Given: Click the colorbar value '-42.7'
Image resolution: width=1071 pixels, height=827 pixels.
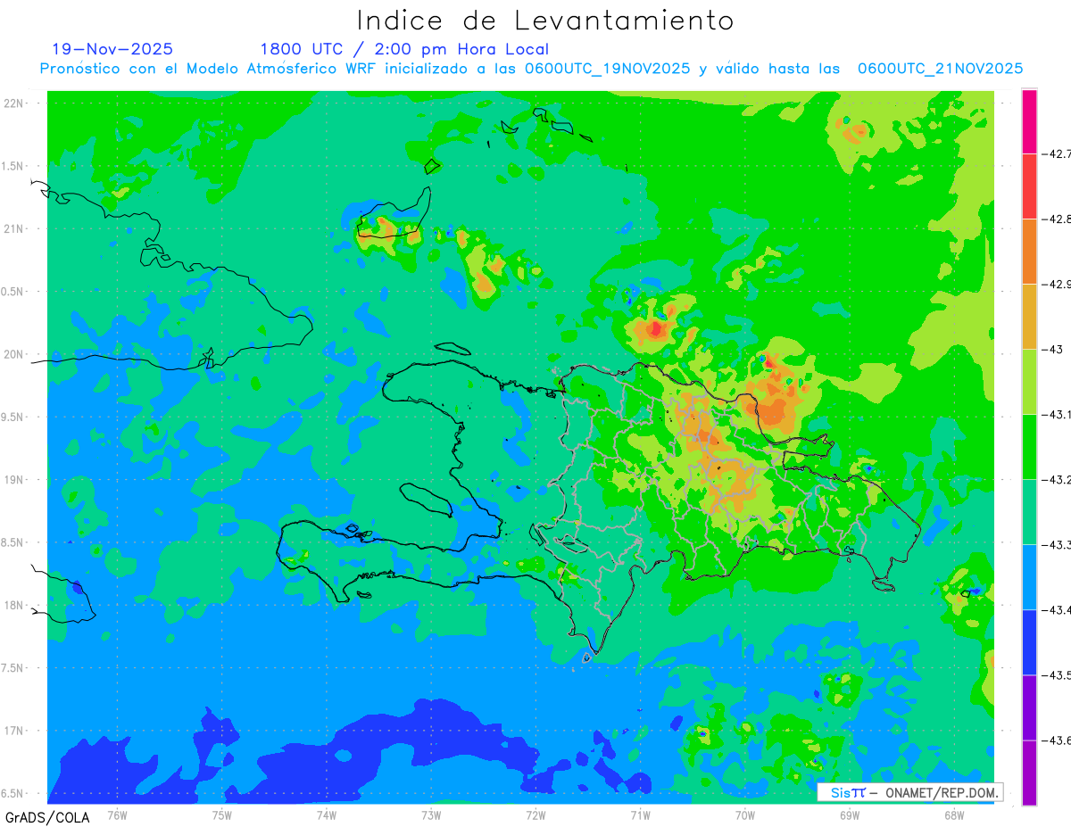Looking at the screenshot, I should click(1057, 153).
